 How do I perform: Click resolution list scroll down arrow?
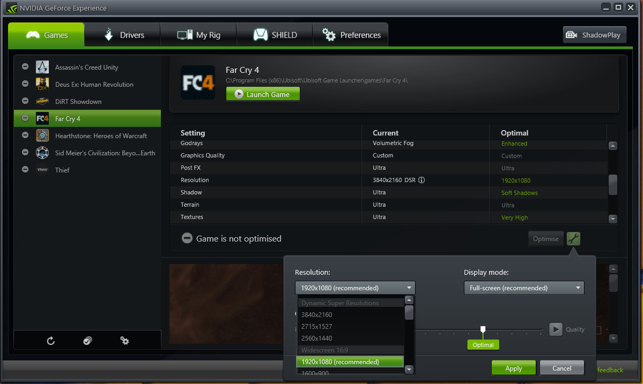(409, 369)
